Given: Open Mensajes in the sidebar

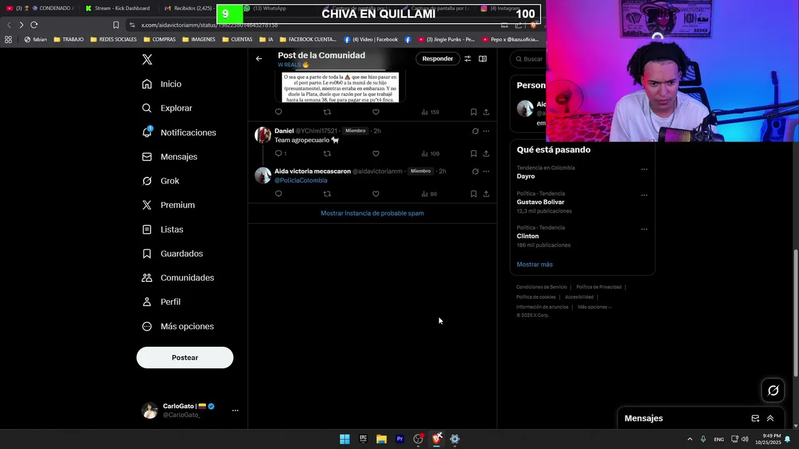Looking at the screenshot, I should coord(170,157).
